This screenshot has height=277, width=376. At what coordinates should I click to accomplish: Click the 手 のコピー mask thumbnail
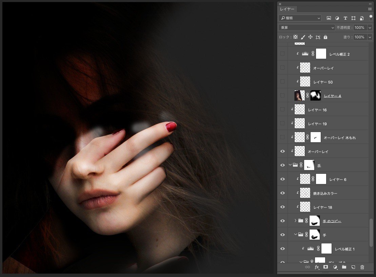coord(315,221)
